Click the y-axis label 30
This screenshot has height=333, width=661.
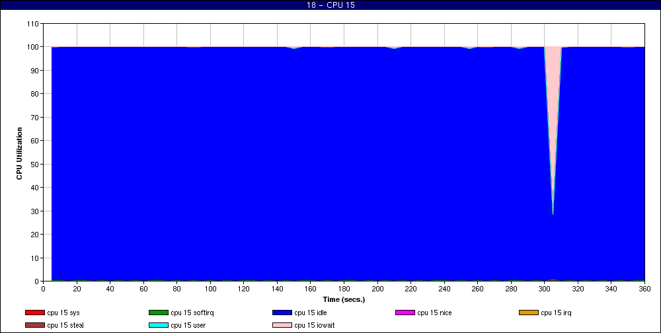[x=36, y=211]
